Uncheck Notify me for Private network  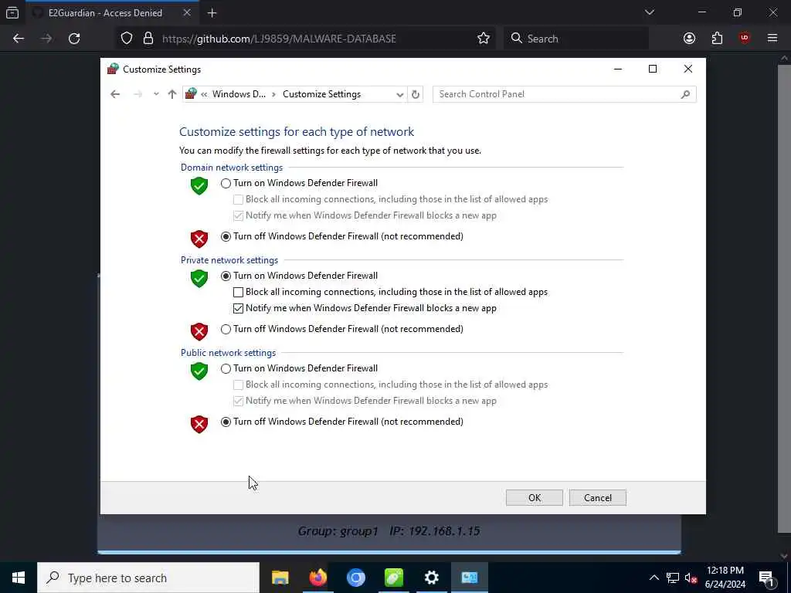point(238,308)
